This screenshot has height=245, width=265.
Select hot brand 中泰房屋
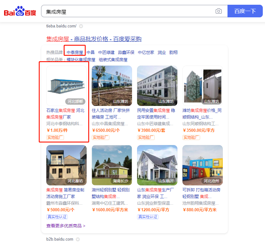[x=75, y=52]
